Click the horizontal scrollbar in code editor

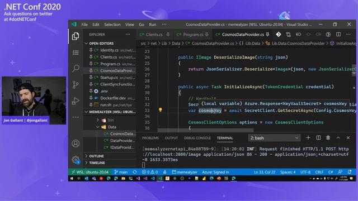coord(205,130)
